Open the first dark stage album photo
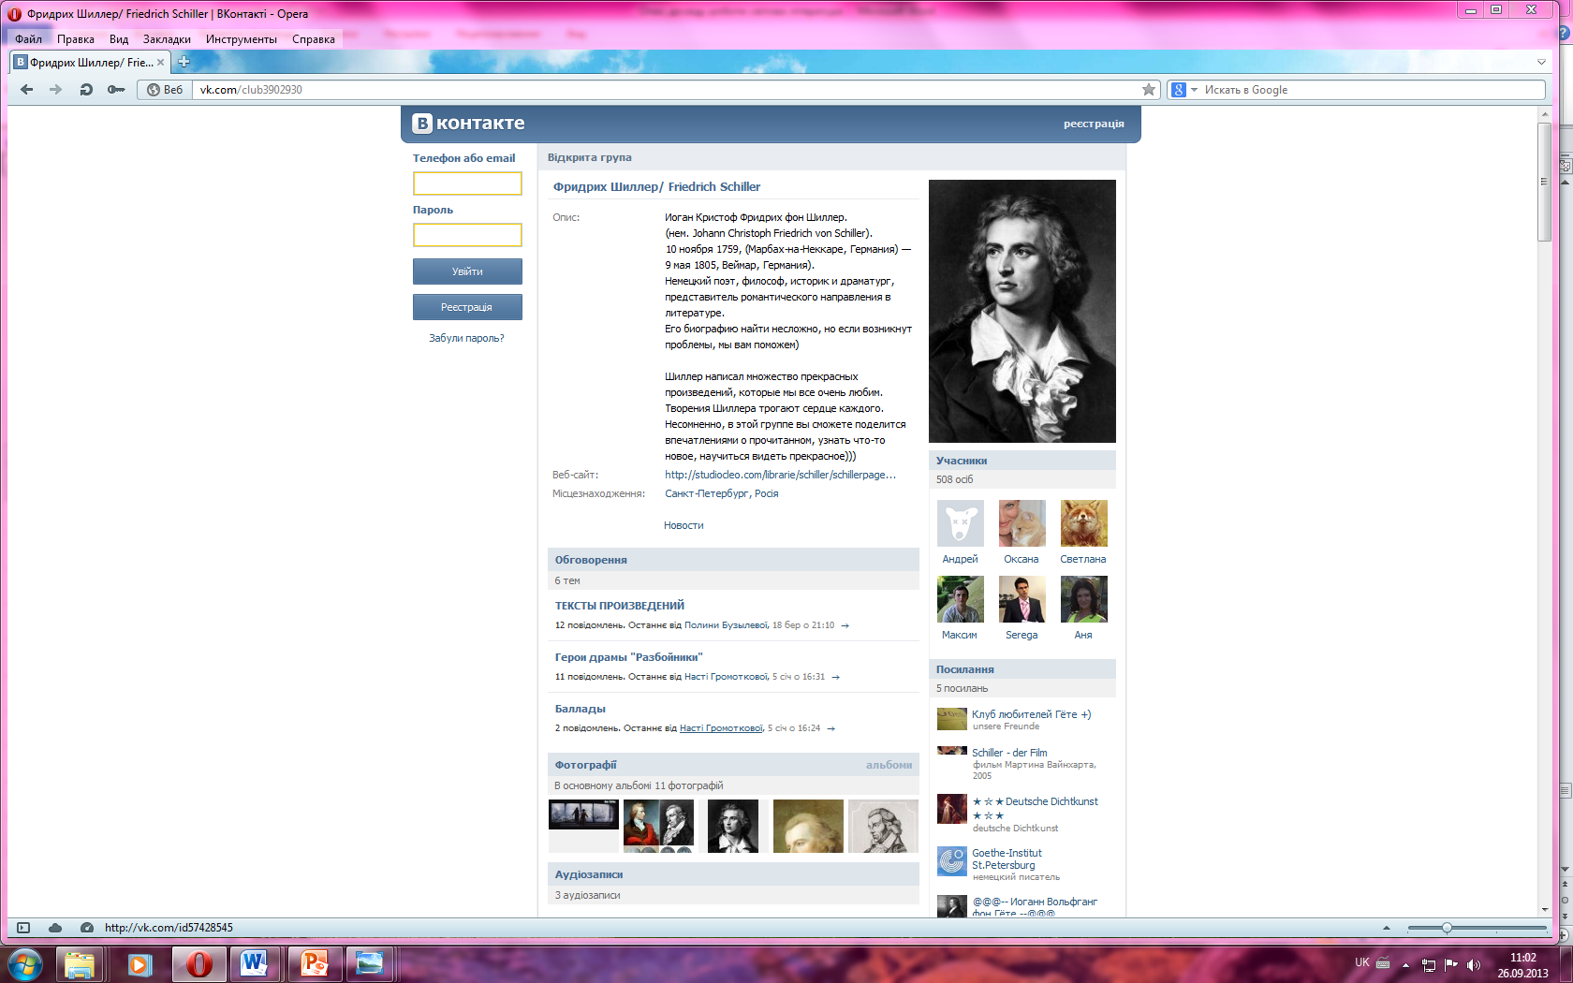1573x983 pixels. point(583,814)
